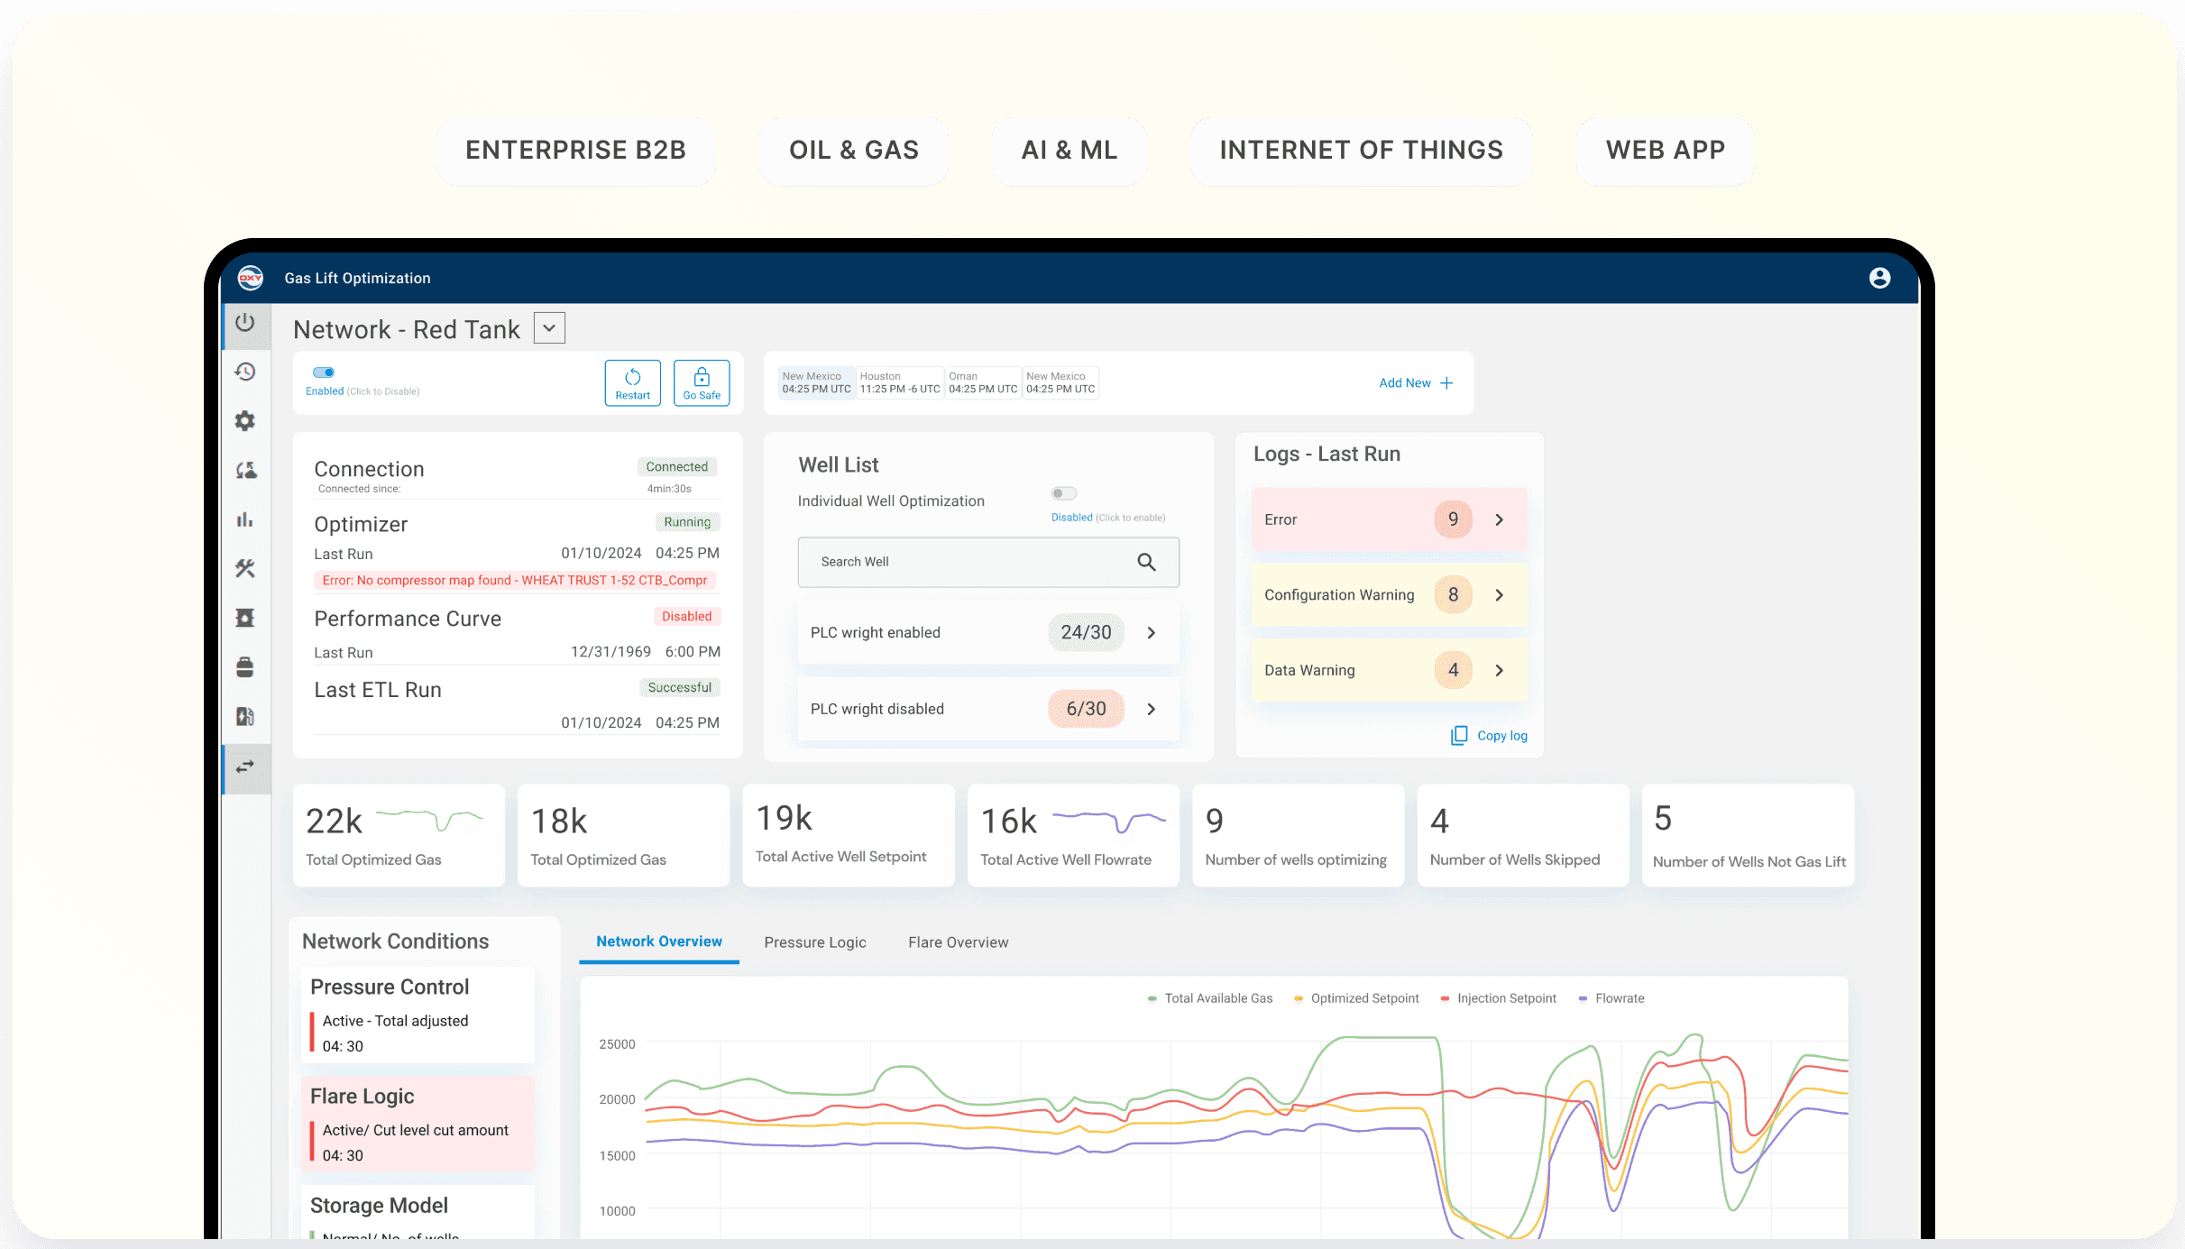Switch to the Pressure Logic tab
This screenshot has height=1249, width=2185.
click(814, 942)
